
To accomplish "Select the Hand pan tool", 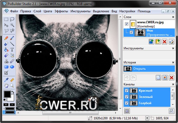I will (6, 85).
